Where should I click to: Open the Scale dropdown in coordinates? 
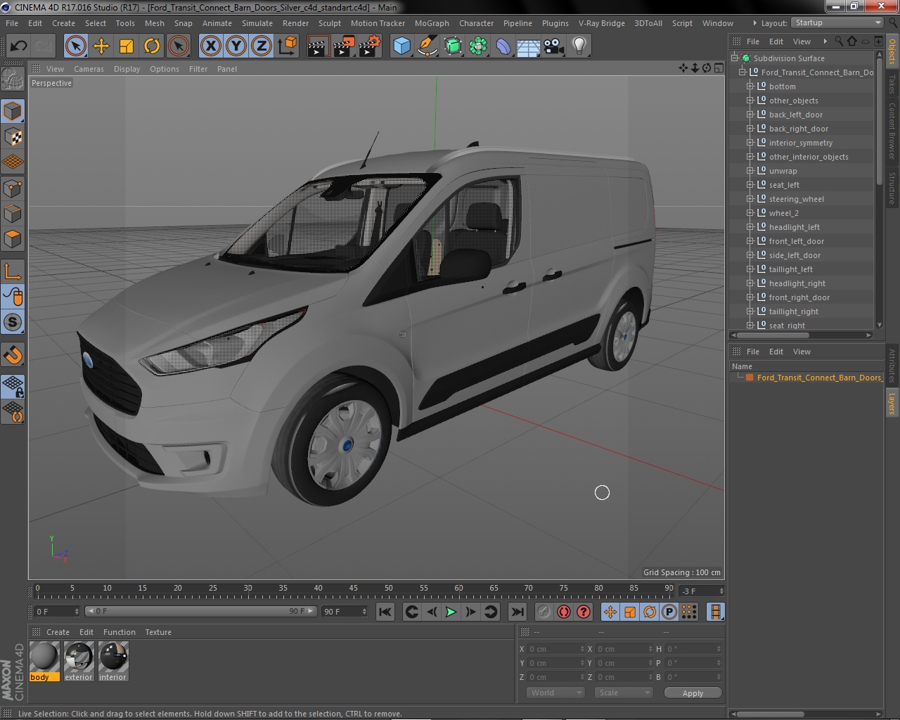(x=624, y=693)
